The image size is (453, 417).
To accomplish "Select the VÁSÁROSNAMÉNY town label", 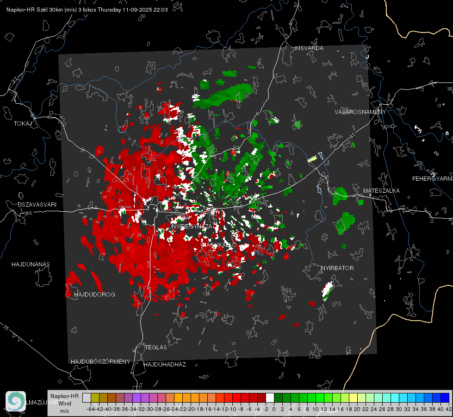I will click(360, 112).
